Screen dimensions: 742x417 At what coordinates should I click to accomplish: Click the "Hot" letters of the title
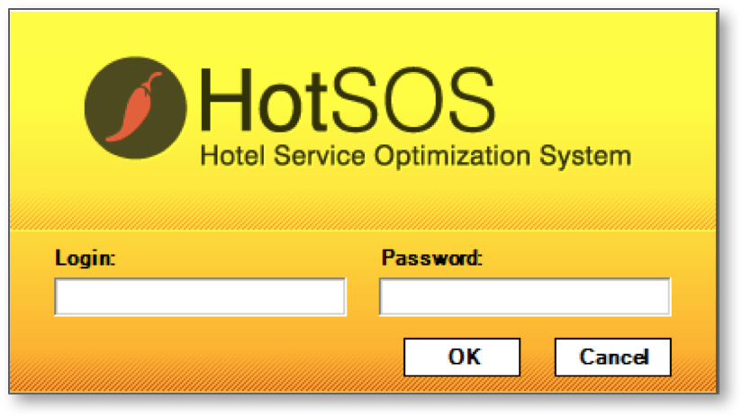264,101
